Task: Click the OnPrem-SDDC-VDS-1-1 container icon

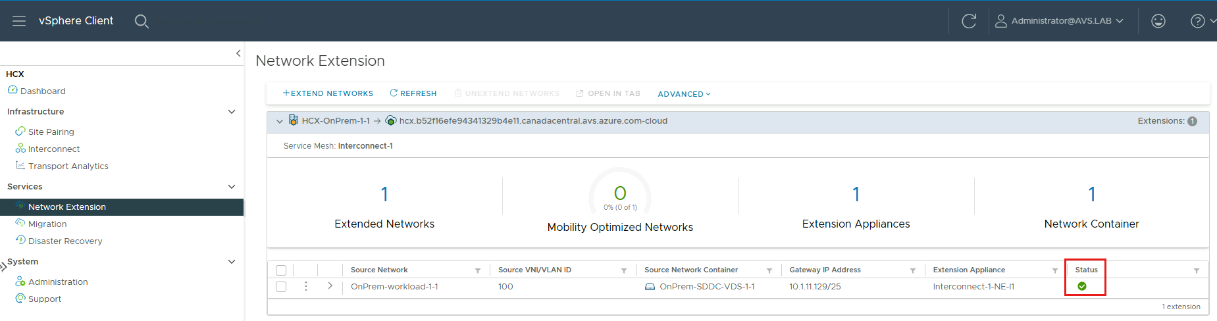Action: coord(650,287)
